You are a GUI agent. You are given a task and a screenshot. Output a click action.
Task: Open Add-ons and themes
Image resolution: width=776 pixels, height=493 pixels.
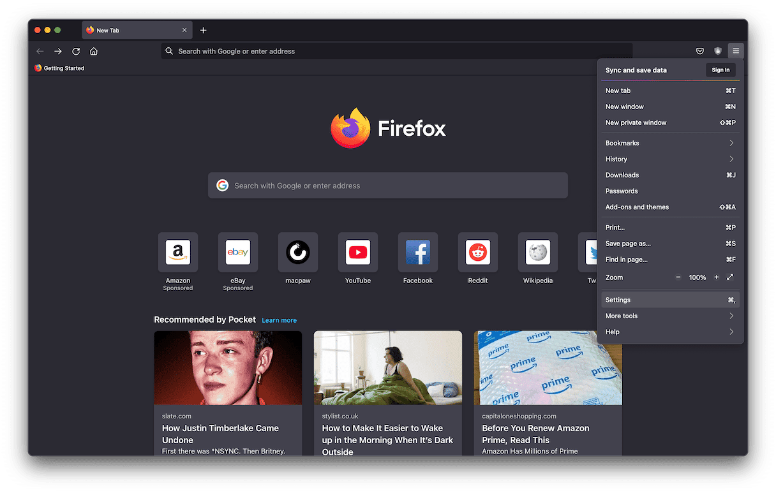click(x=670, y=207)
